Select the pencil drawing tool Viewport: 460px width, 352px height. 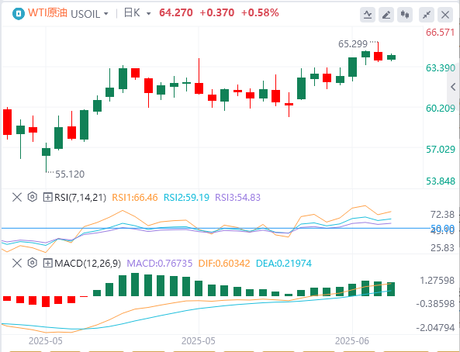pos(386,15)
